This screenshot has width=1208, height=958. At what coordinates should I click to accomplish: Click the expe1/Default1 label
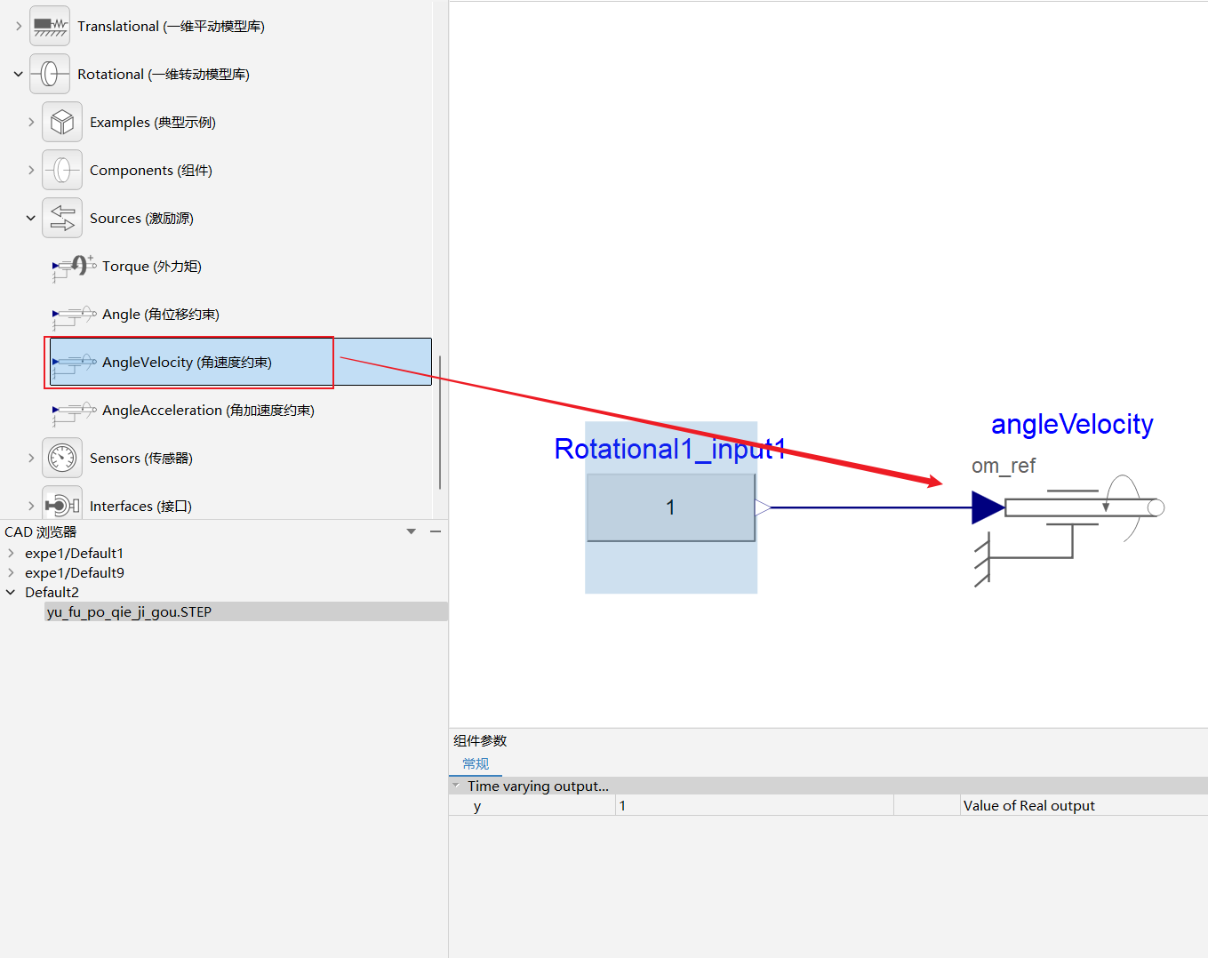pos(75,553)
